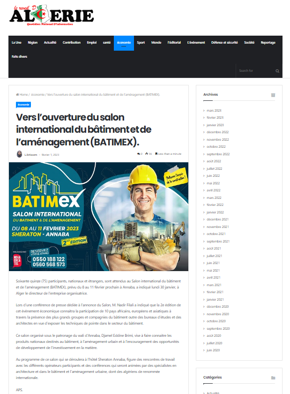Click the économie breadcrumb link

point(38,94)
